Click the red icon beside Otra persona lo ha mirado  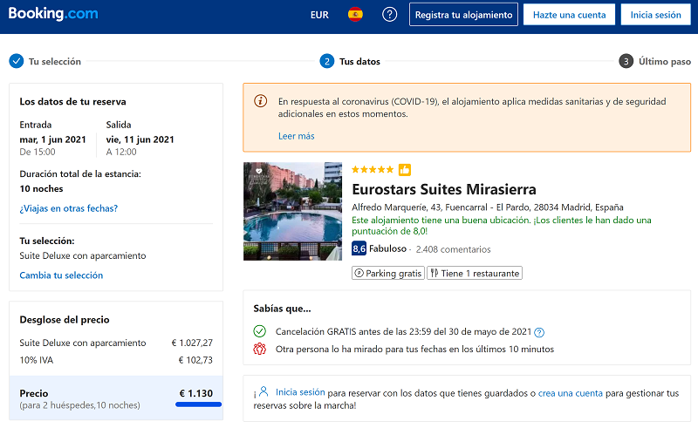pos(259,349)
